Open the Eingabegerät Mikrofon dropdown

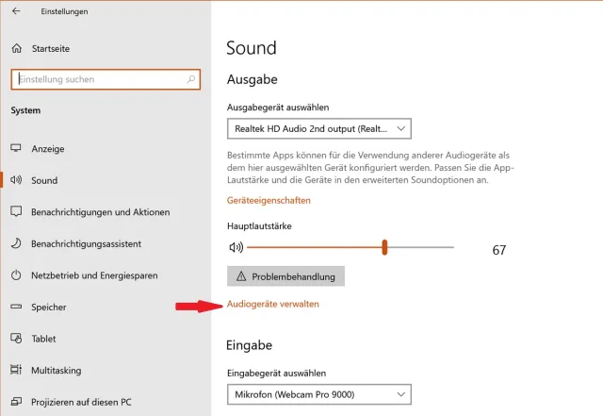click(319, 392)
